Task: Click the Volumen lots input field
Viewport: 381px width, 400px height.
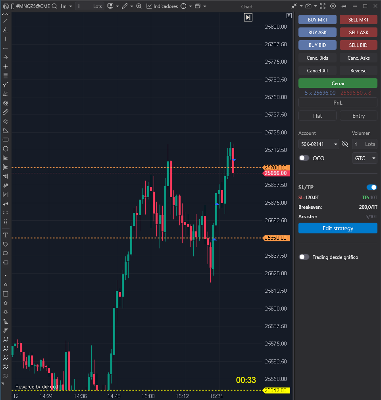Action: click(x=364, y=144)
